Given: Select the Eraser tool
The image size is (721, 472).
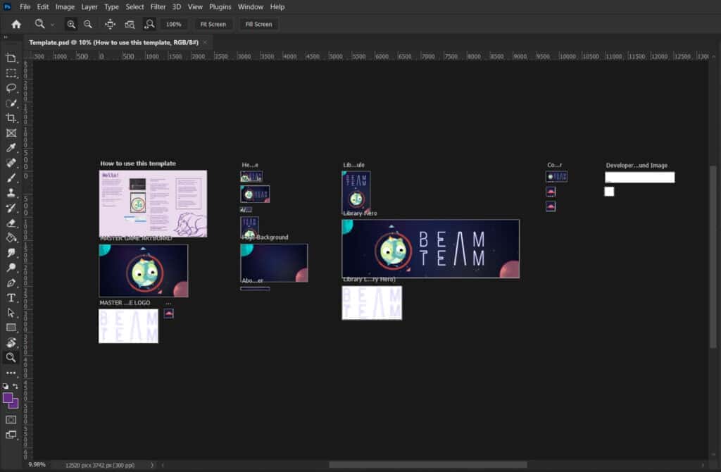Looking at the screenshot, I should coord(11,223).
